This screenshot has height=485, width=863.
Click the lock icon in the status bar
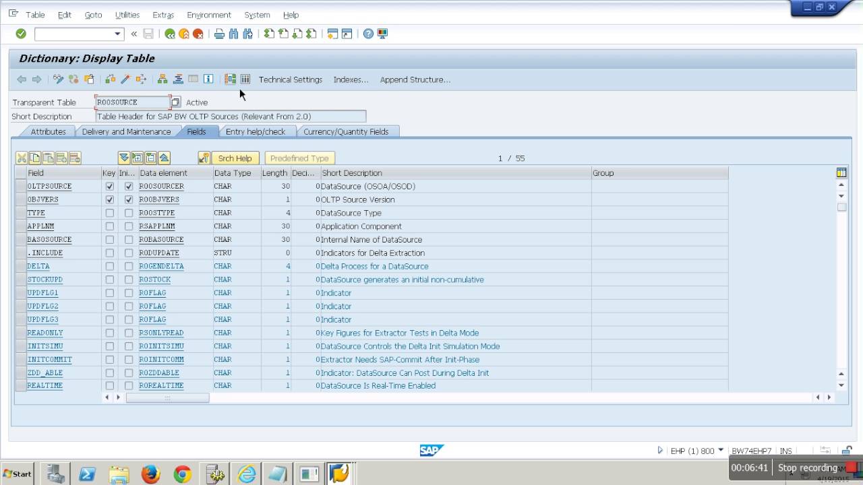tap(847, 451)
